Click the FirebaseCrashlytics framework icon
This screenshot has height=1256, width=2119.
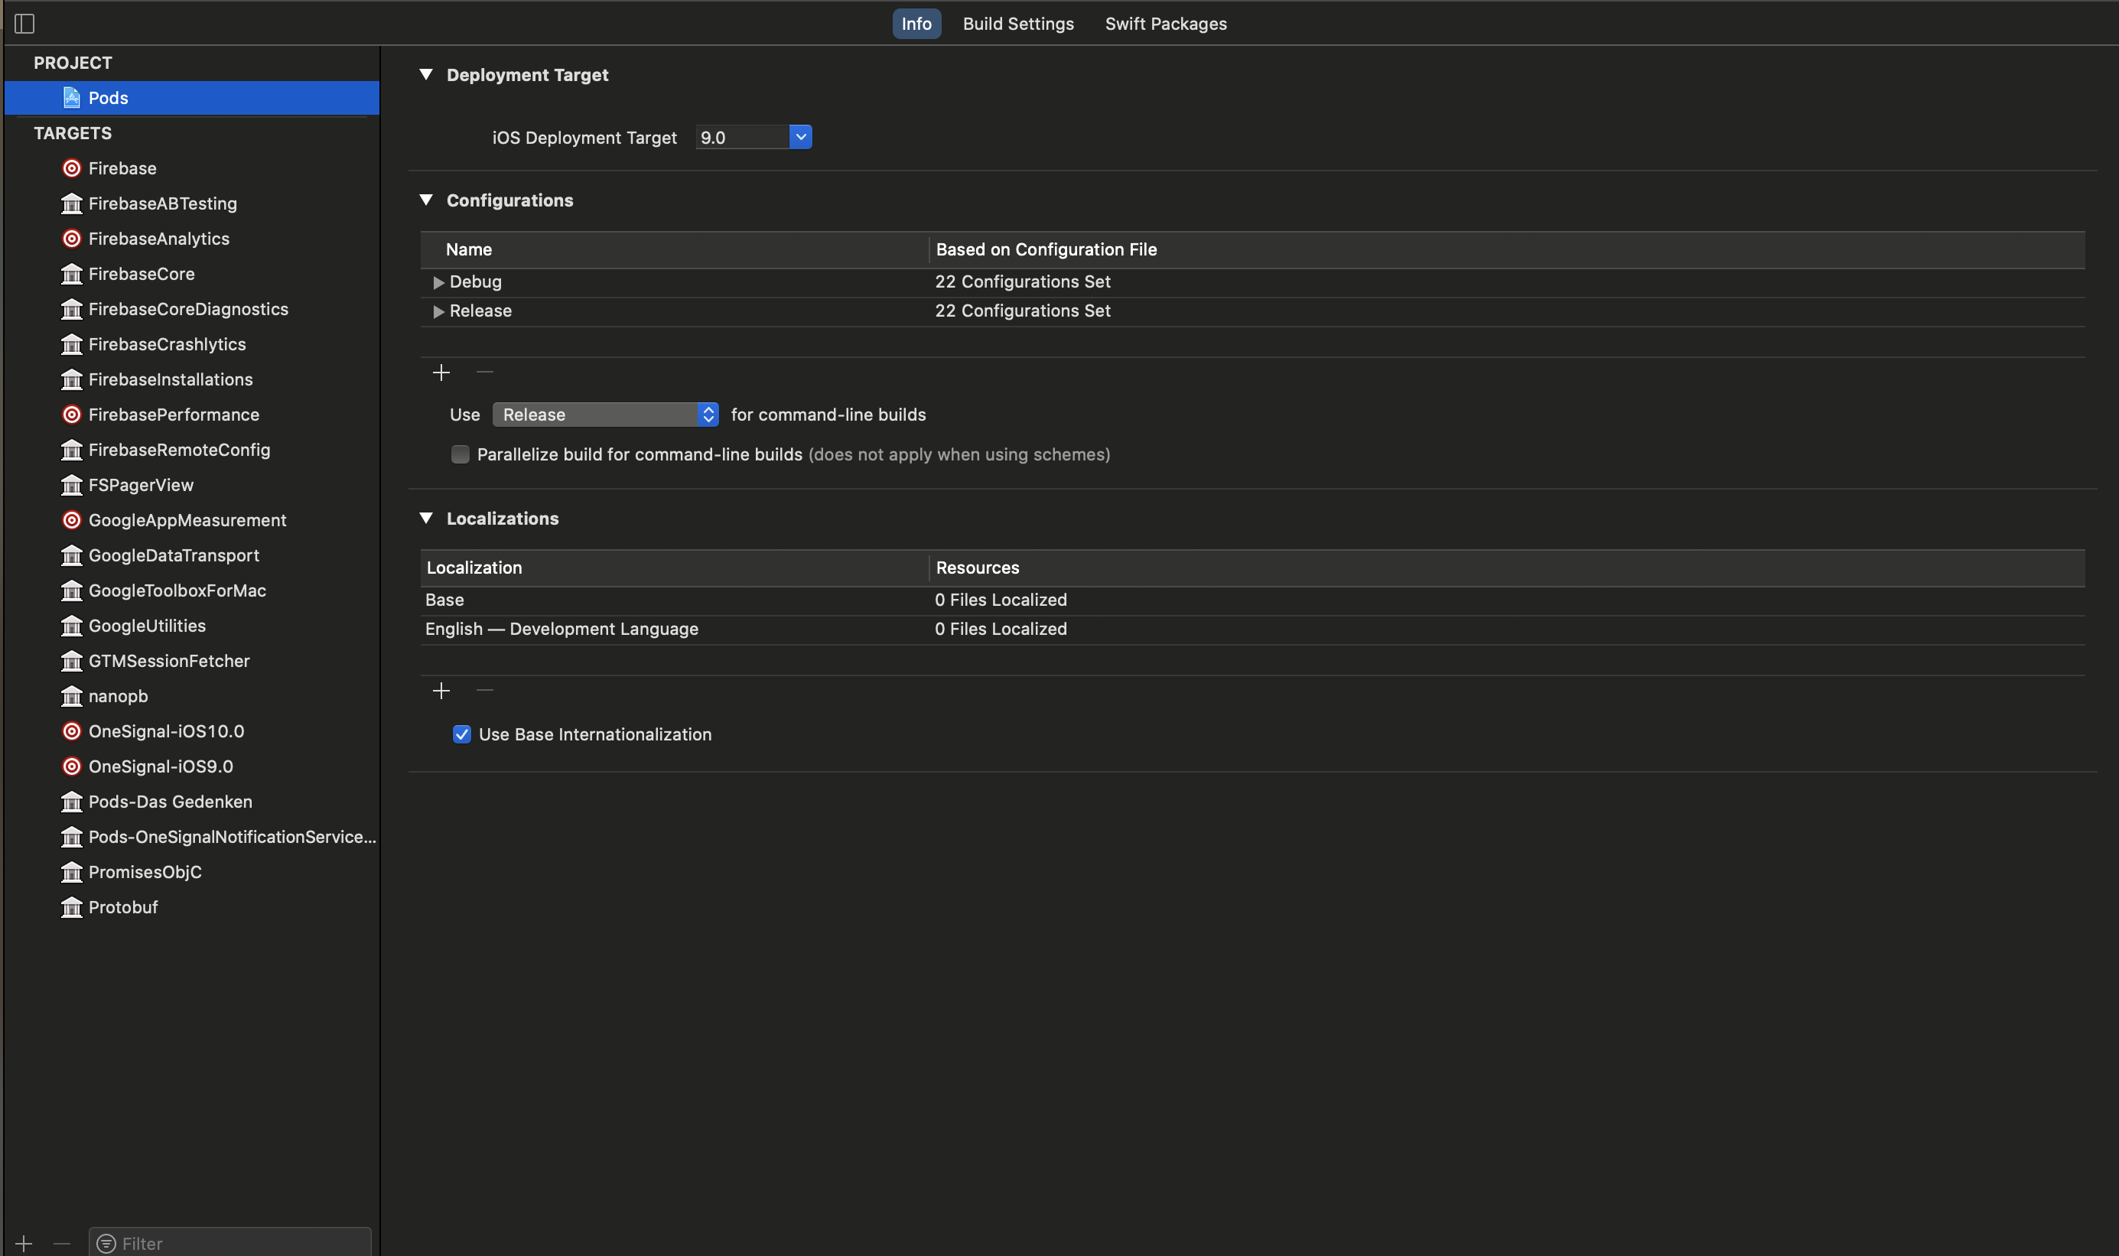coord(72,344)
